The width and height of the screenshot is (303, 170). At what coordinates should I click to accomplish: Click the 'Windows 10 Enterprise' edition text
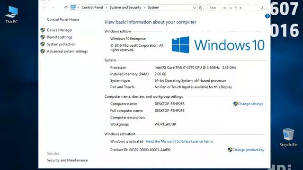point(128,39)
